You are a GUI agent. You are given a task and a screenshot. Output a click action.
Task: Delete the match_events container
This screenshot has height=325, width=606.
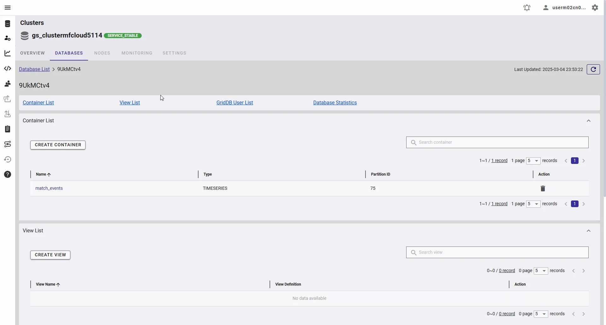[x=543, y=189]
